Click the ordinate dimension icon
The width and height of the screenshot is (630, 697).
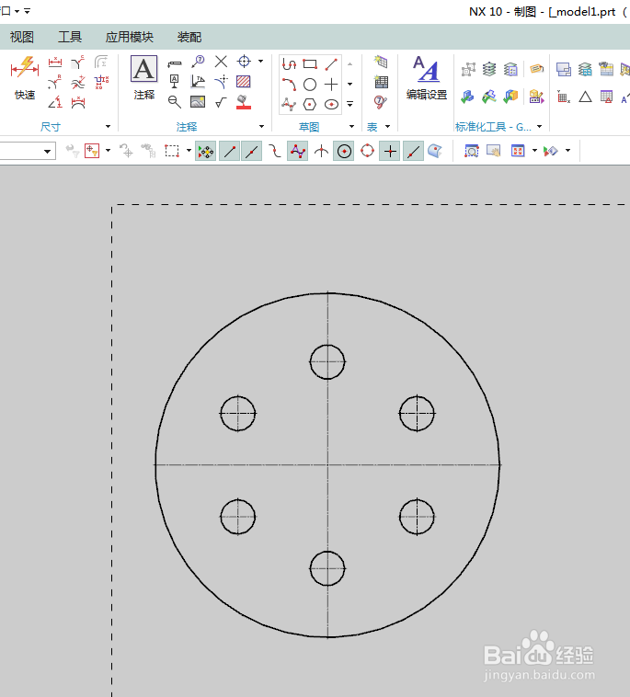[x=101, y=82]
